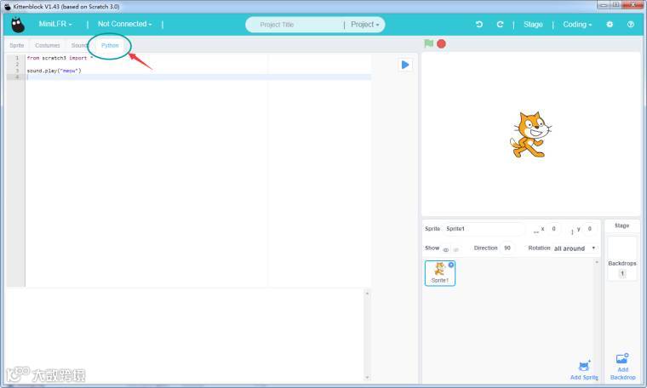Click the green flag to start
647x388 pixels.
click(429, 43)
